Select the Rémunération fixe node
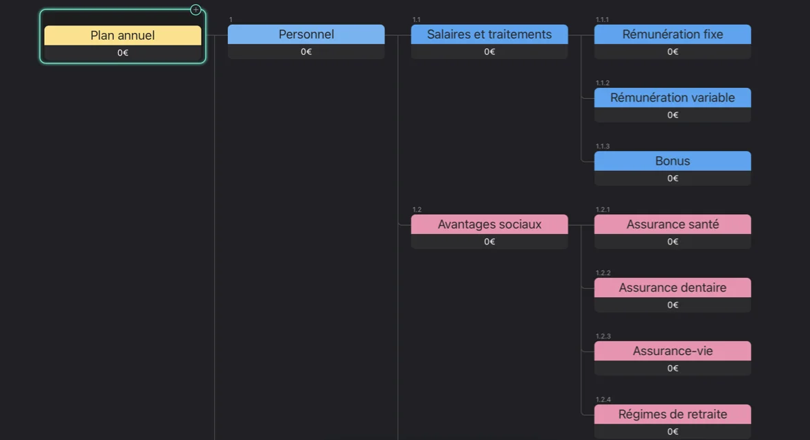The image size is (810, 440). [673, 34]
